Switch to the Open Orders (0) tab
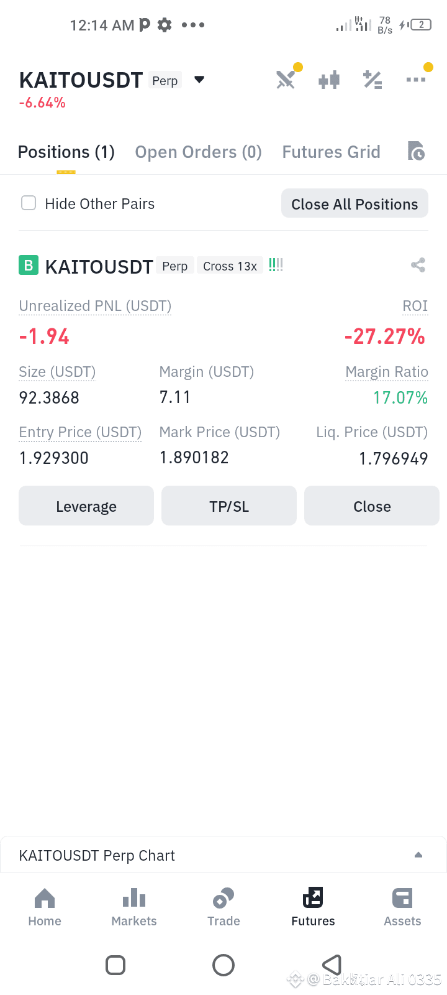Screen dimensions: 447x995 [x=199, y=152]
